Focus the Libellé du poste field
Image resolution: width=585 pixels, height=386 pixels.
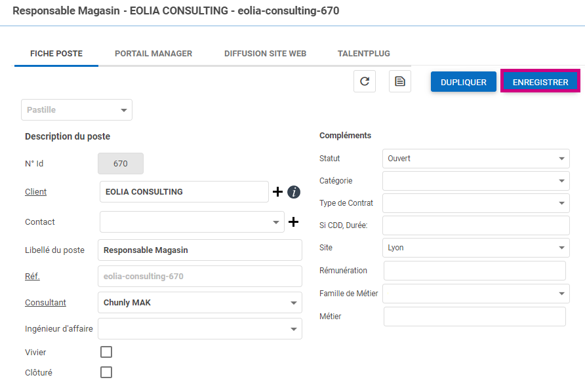[199, 250]
